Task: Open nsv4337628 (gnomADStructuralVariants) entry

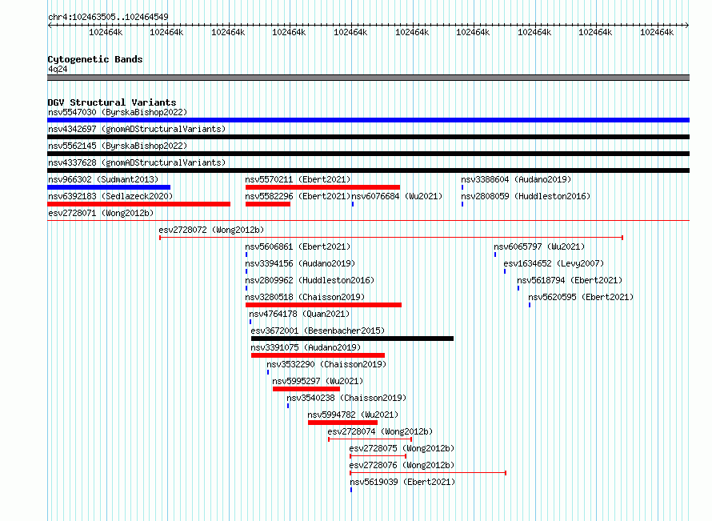Action: [137, 162]
